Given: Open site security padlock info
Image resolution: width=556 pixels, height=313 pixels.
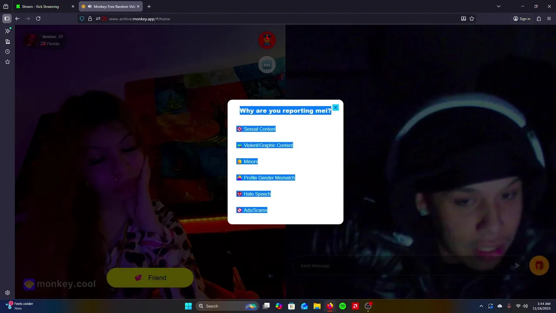Looking at the screenshot, I should tap(90, 19).
